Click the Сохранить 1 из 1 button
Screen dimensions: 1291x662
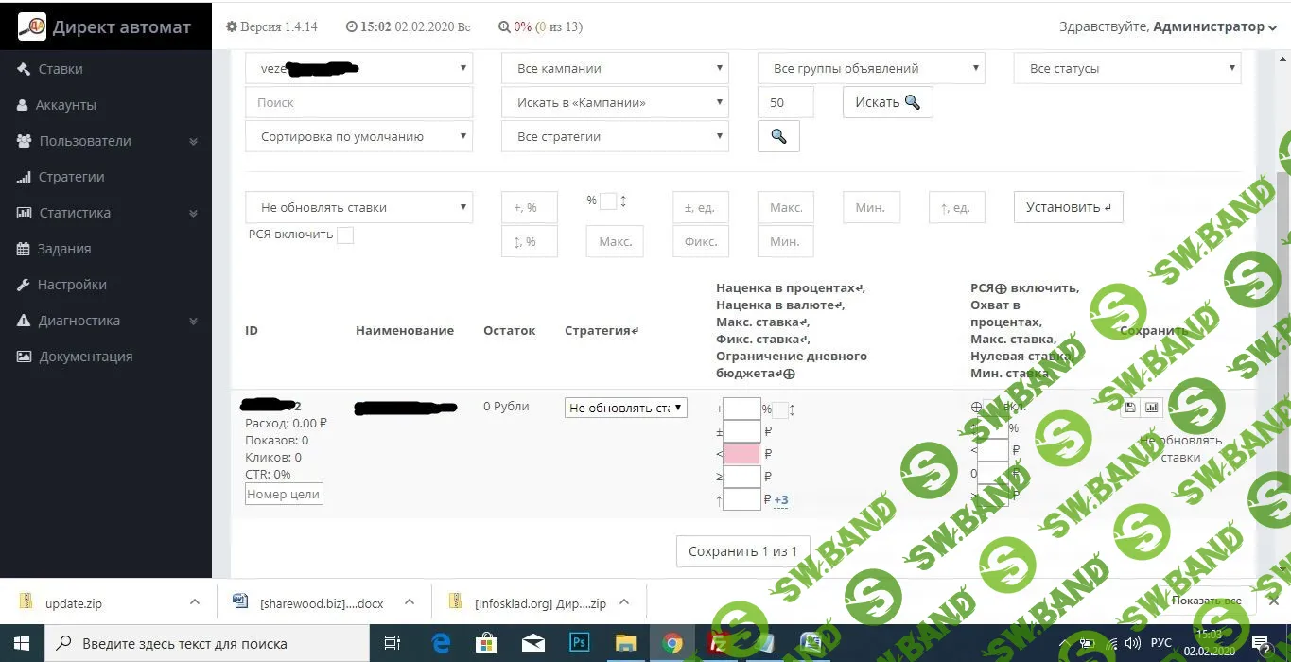click(742, 551)
